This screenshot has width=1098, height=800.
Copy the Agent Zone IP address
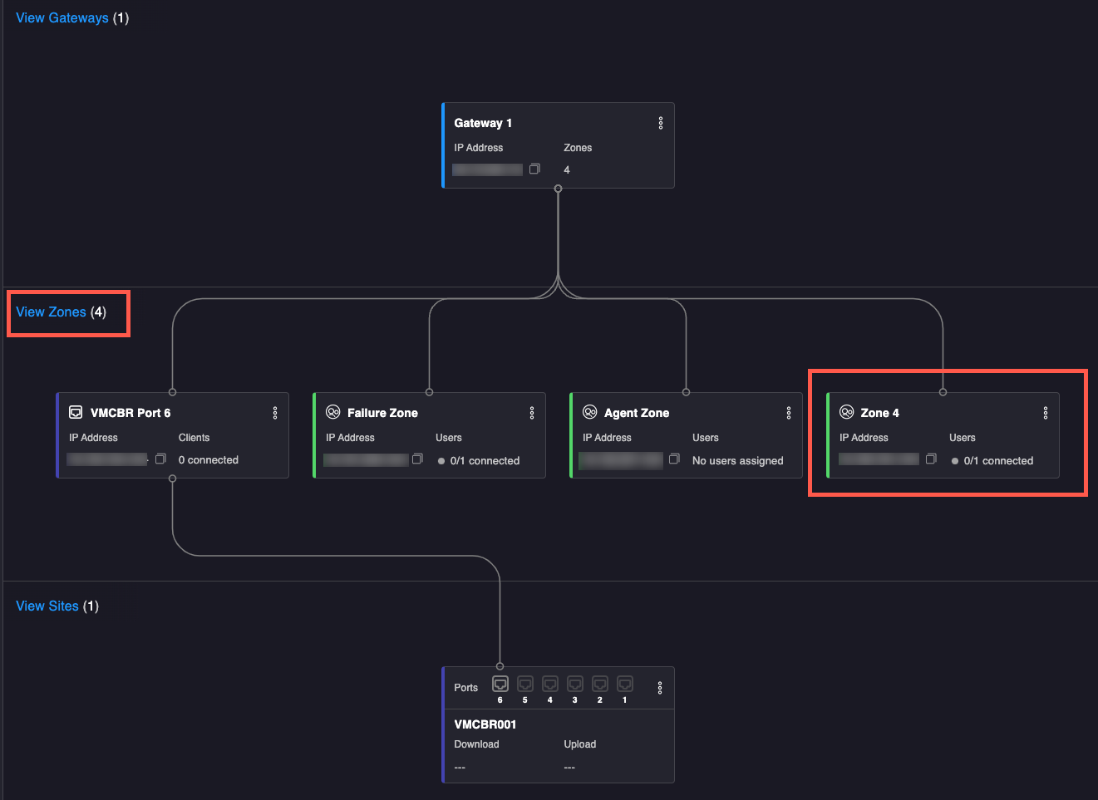(x=674, y=459)
